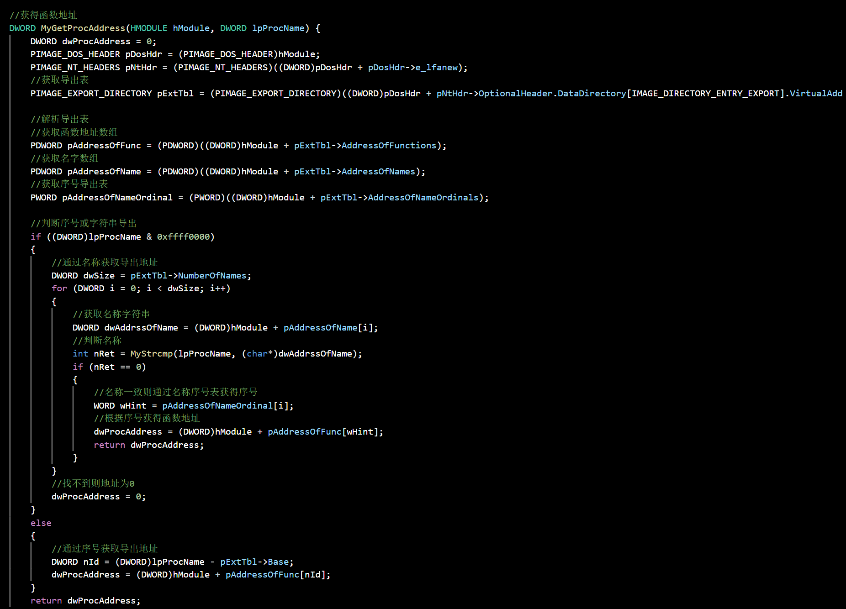
Task: Click the inner return dwProcAddress statement
Action: click(148, 445)
